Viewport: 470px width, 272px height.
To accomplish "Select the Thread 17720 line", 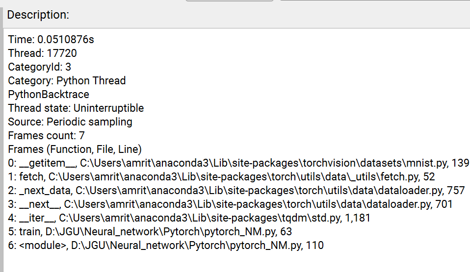I will [x=42, y=53].
